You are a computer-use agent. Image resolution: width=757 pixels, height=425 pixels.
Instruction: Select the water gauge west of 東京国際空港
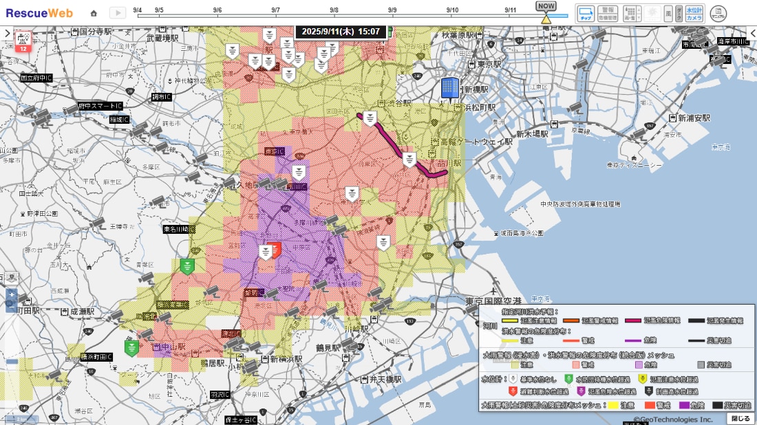(383, 242)
